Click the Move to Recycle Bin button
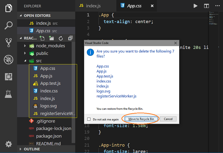 (x=141, y=119)
